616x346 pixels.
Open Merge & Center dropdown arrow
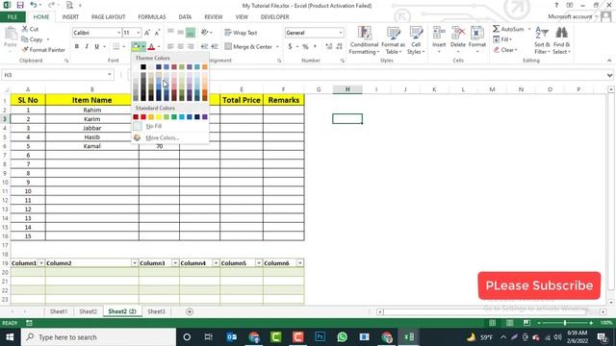coord(278,47)
